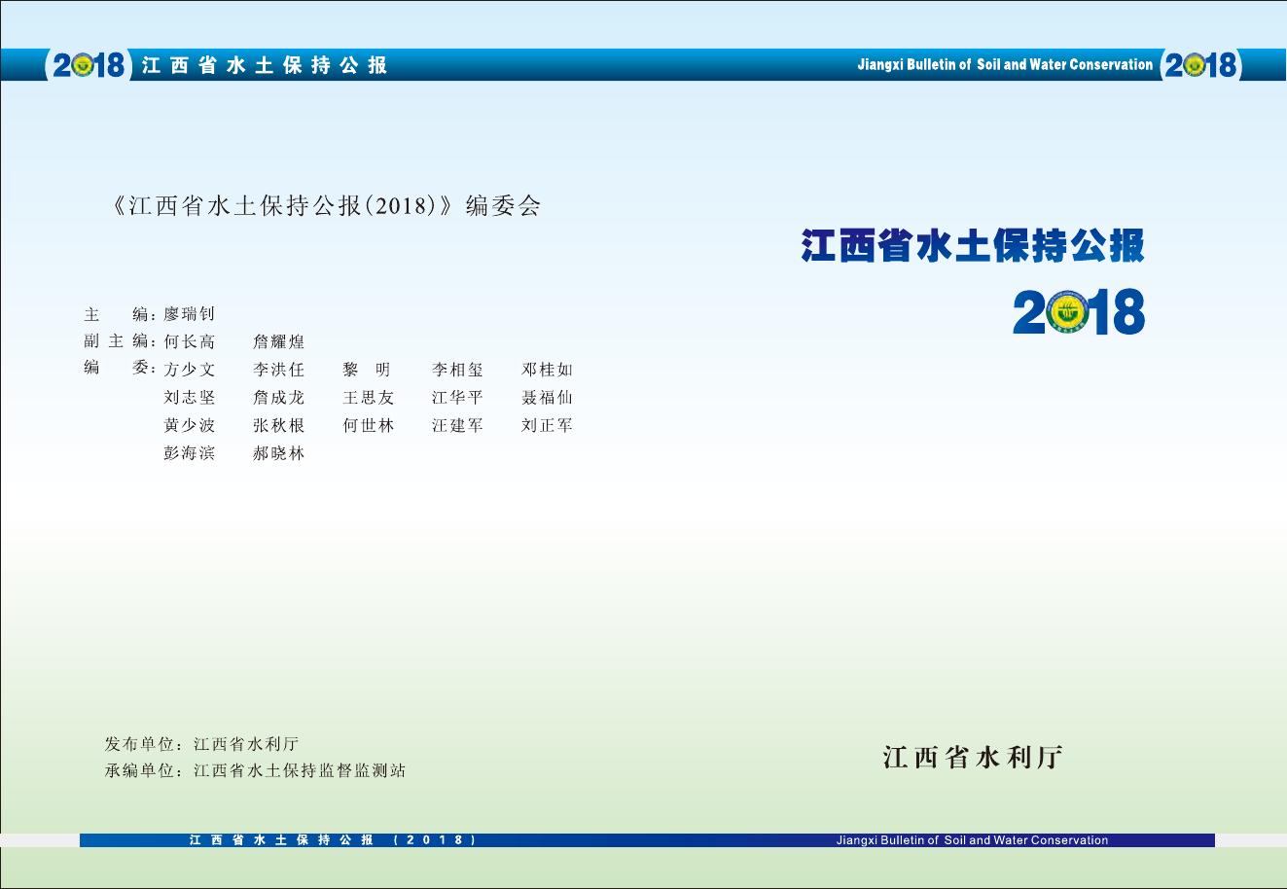Click the large blue cover title "江西省水土保持公报"
1287x889 pixels.
point(973,245)
